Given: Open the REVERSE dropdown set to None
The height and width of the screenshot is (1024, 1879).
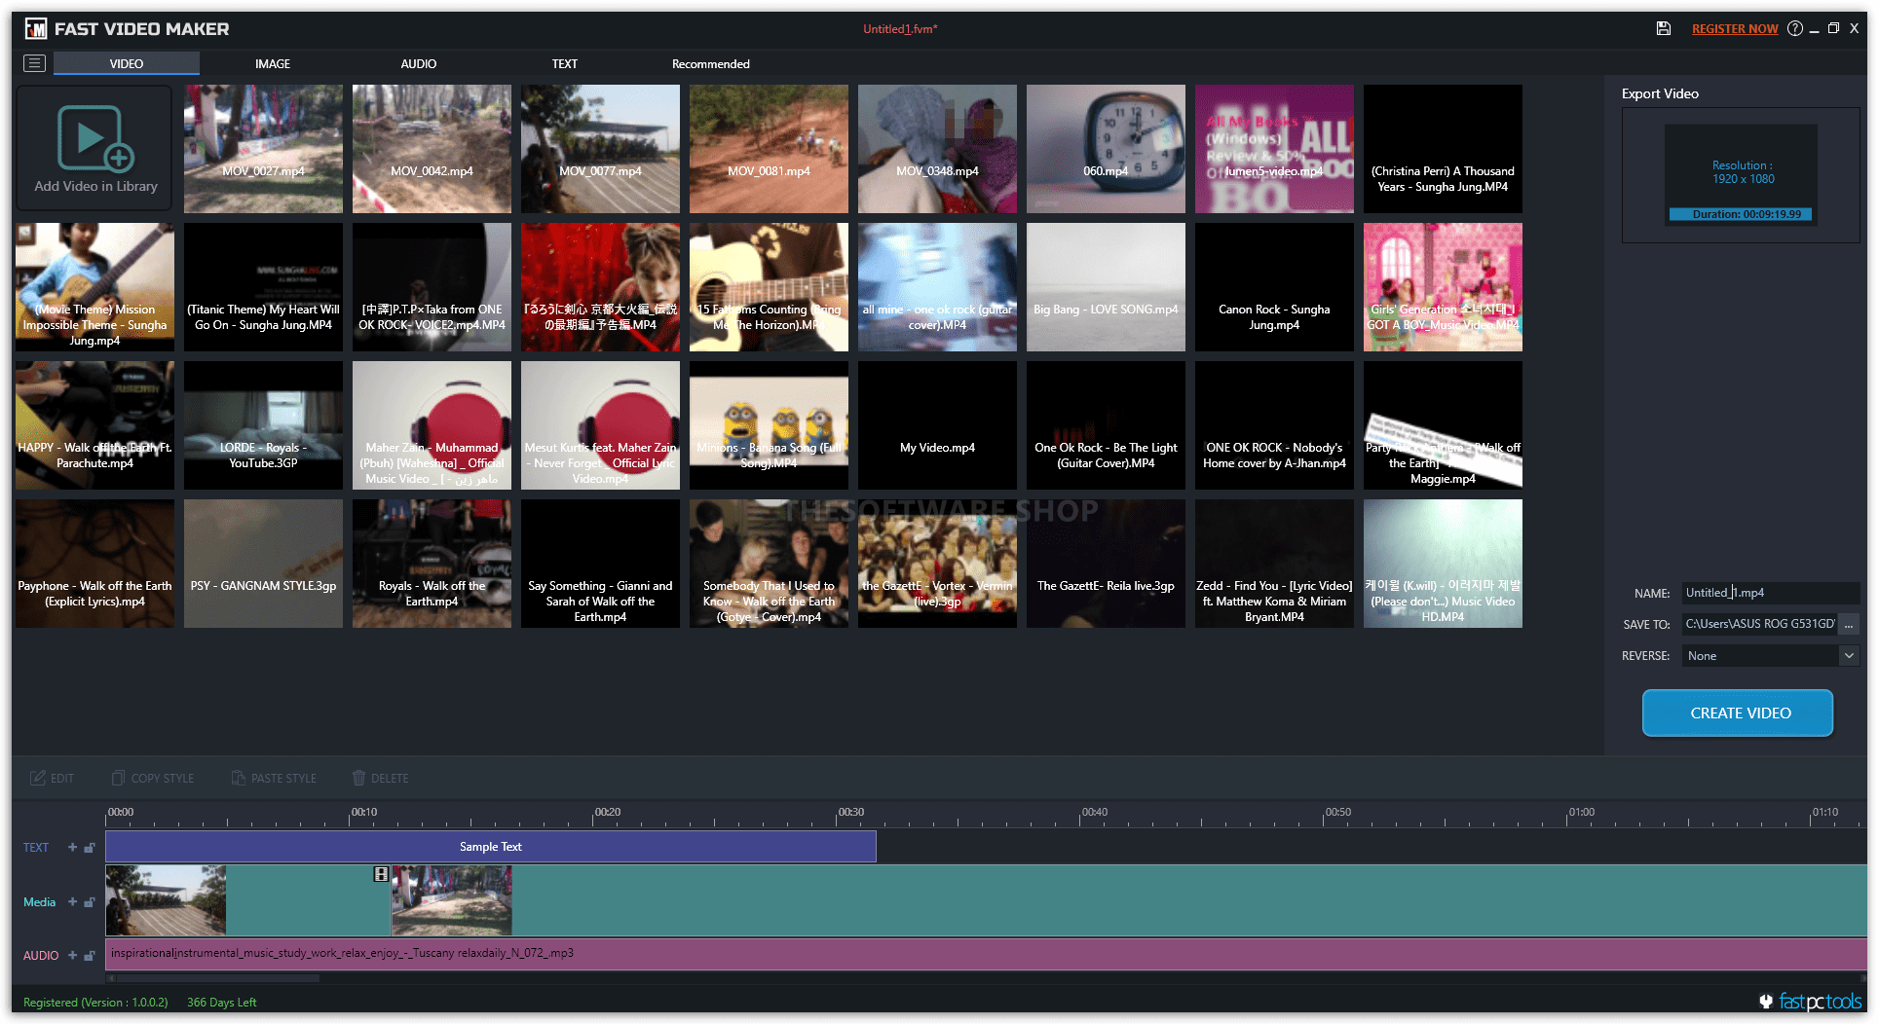Looking at the screenshot, I should [x=1770, y=656].
